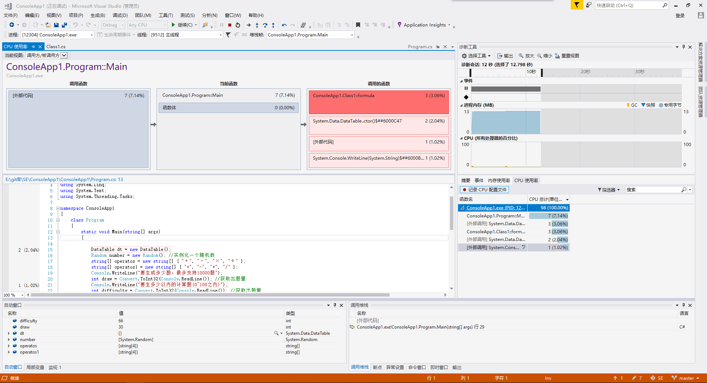Toggle the 记录 CPU 配置文件 recording button

coord(485,190)
